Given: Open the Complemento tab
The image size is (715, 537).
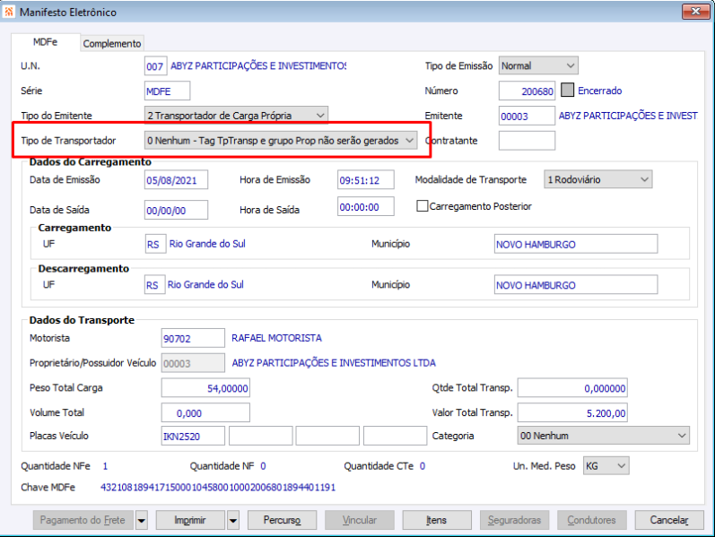Looking at the screenshot, I should click(112, 43).
